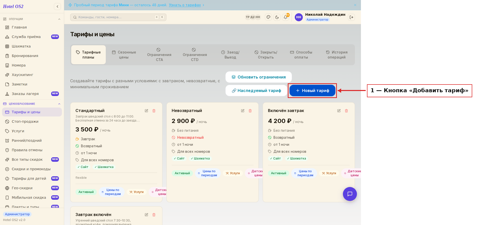Open Заказы лагеря

[32, 94]
